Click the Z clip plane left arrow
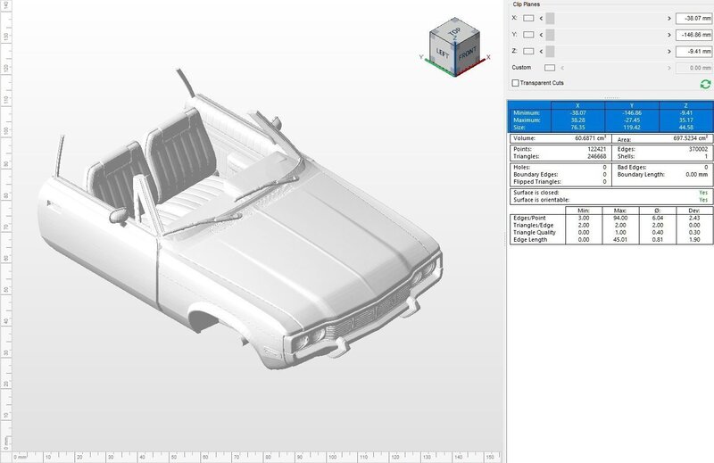The image size is (714, 463). pyautogui.click(x=543, y=51)
